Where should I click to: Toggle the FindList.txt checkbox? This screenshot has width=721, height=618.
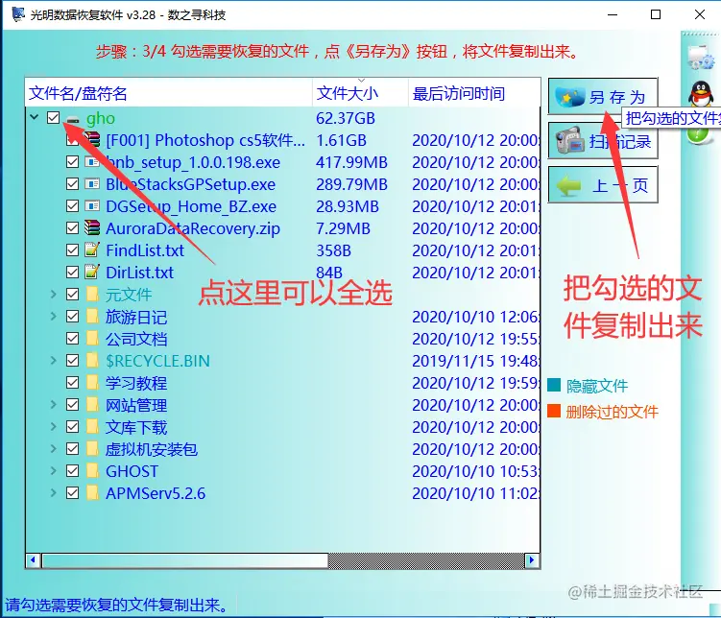pos(72,250)
